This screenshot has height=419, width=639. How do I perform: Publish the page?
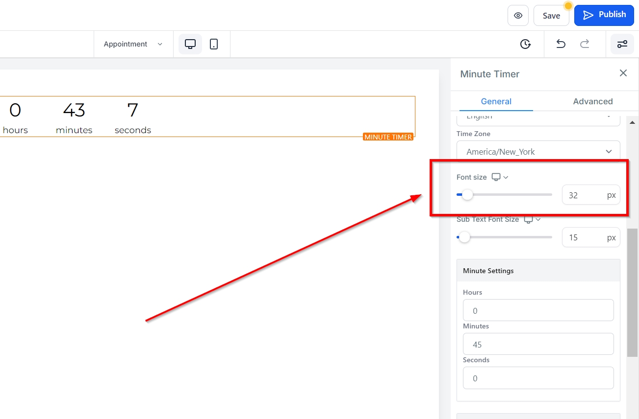(604, 15)
